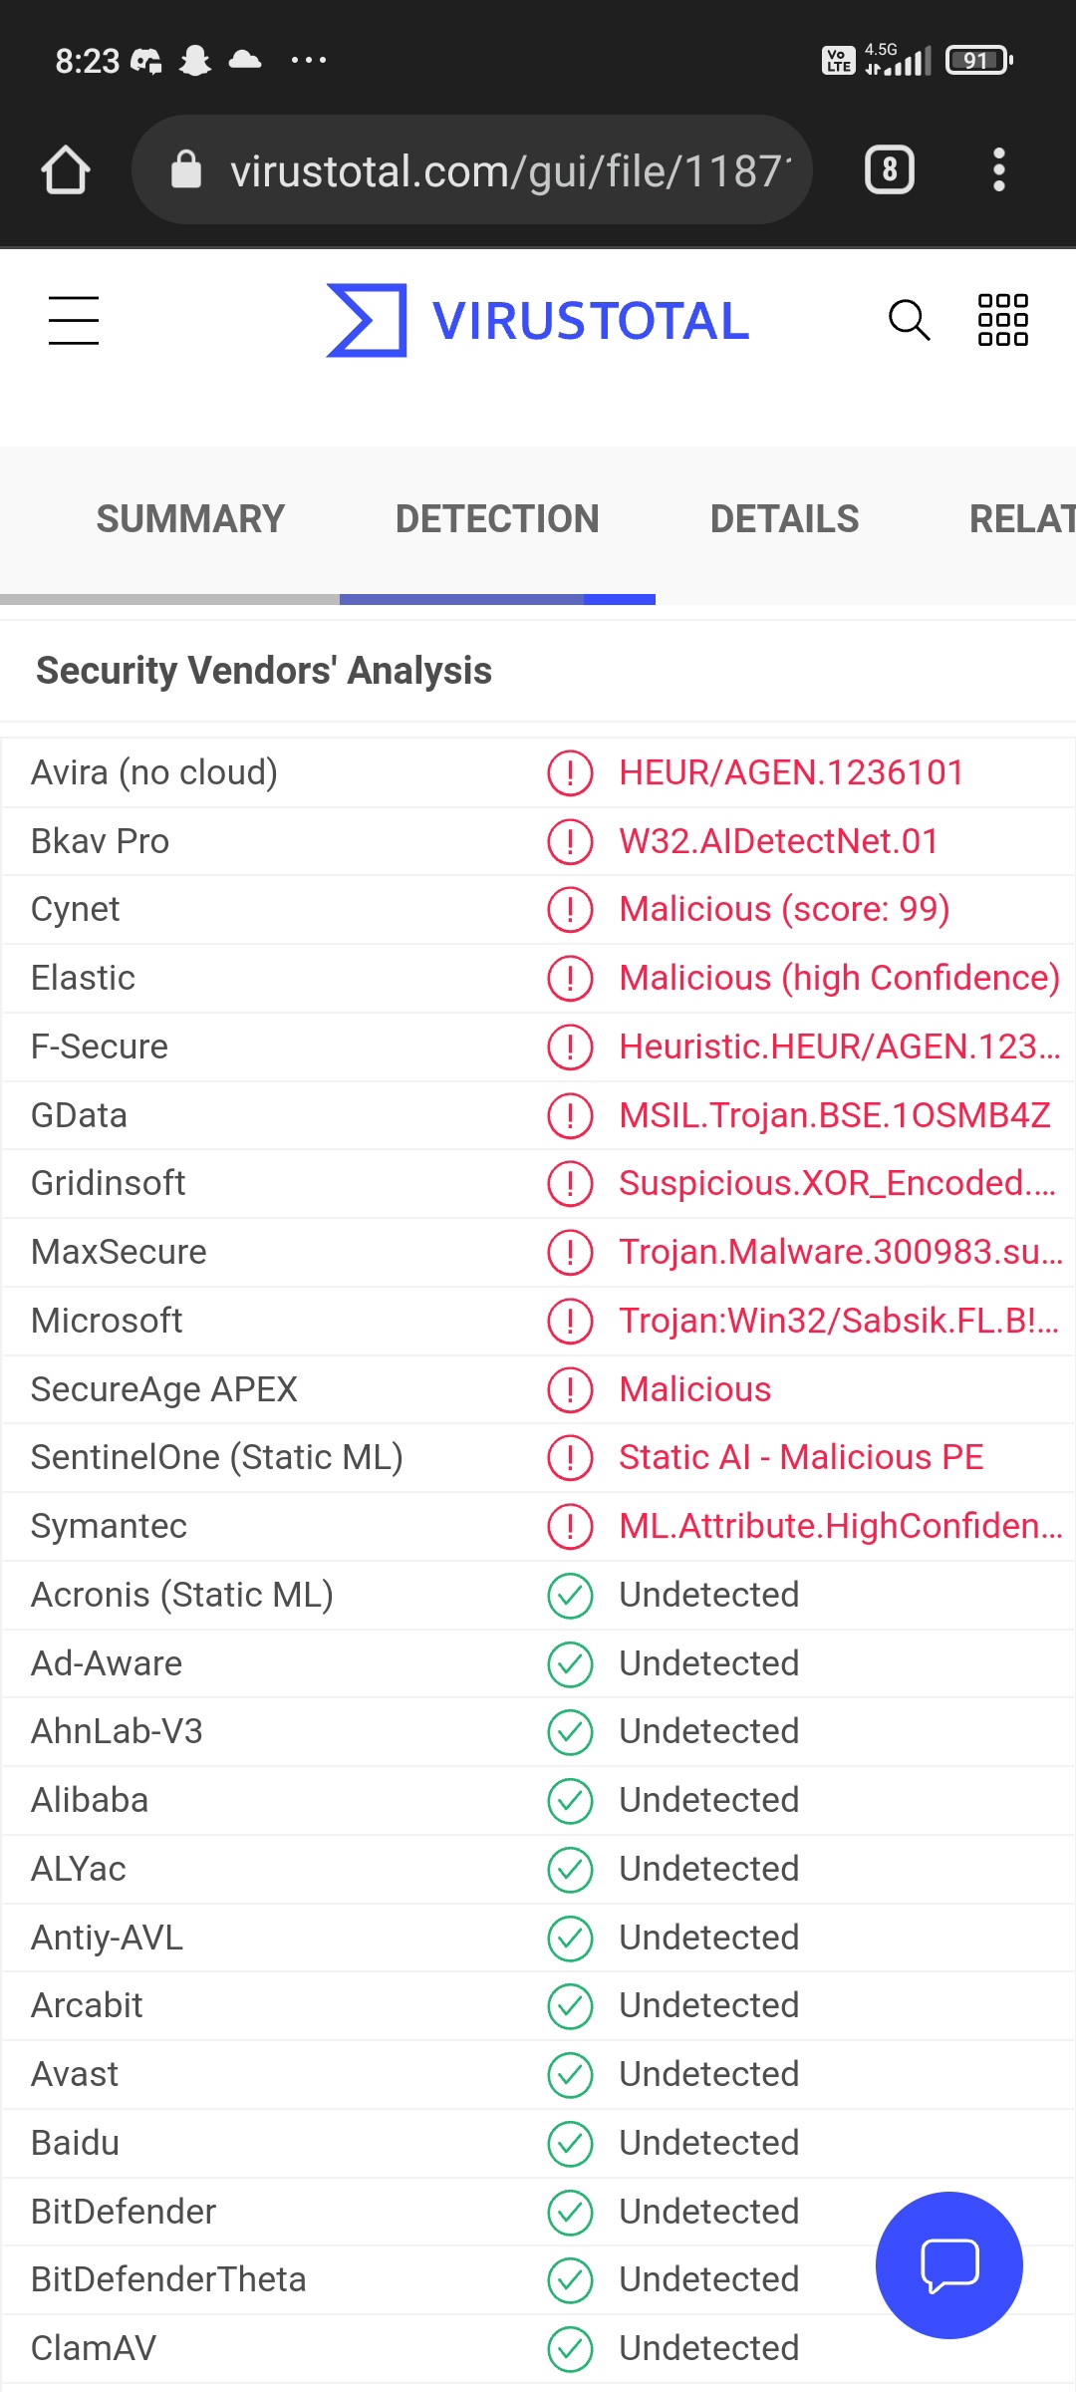
Task: Tap the Malicious (score: 99) Cynet result
Action: pos(784,909)
